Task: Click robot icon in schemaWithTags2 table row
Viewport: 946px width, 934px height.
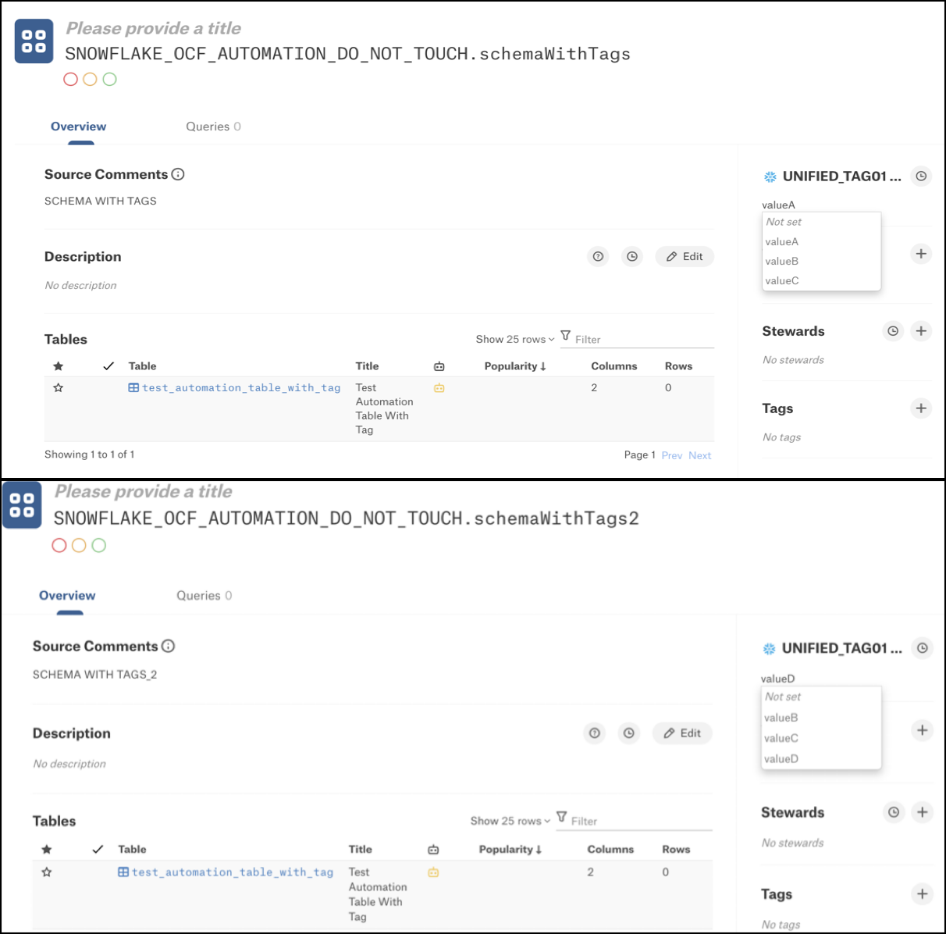Action: 434,872
